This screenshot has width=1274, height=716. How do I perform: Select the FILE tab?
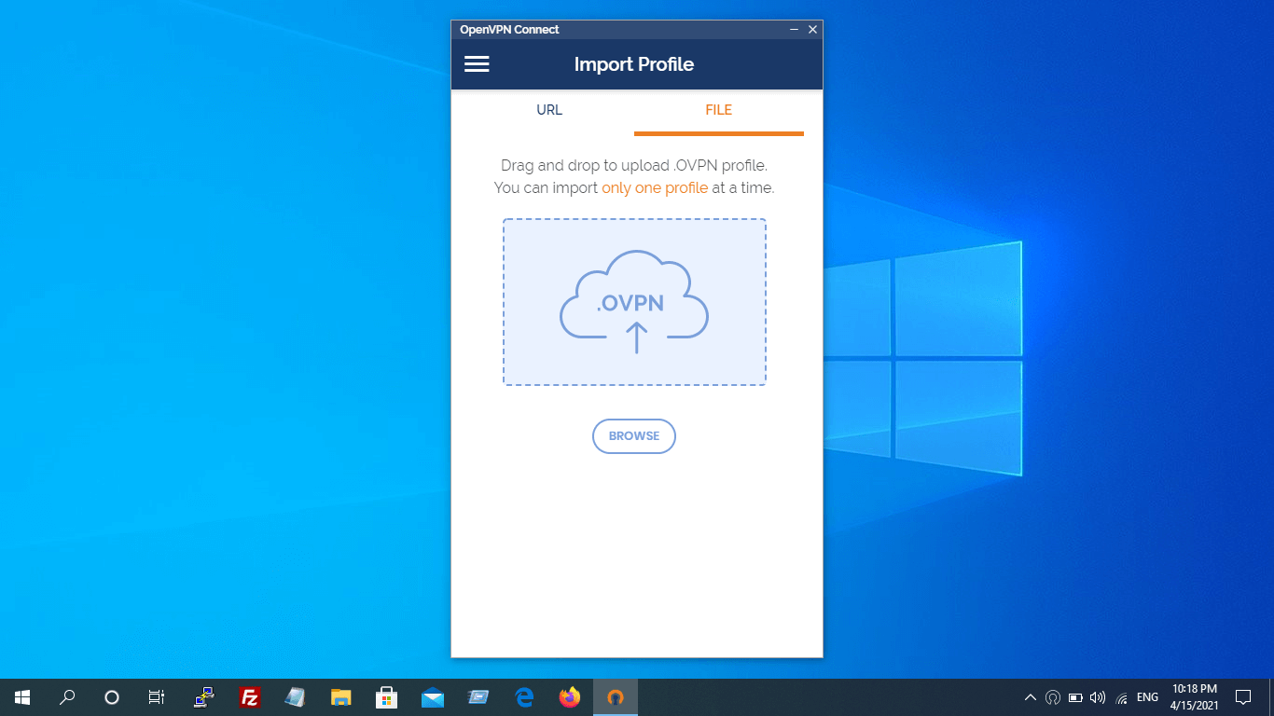[x=718, y=110]
